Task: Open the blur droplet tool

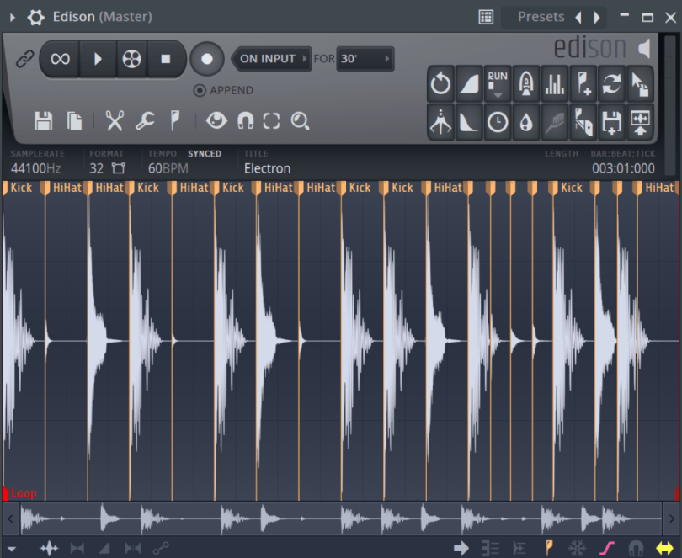Action: point(526,122)
